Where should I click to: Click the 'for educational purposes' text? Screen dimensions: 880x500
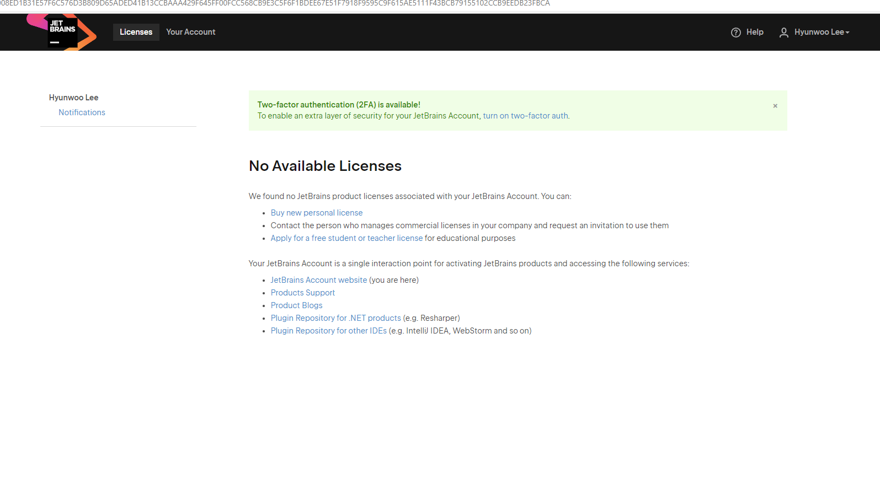tap(470, 238)
